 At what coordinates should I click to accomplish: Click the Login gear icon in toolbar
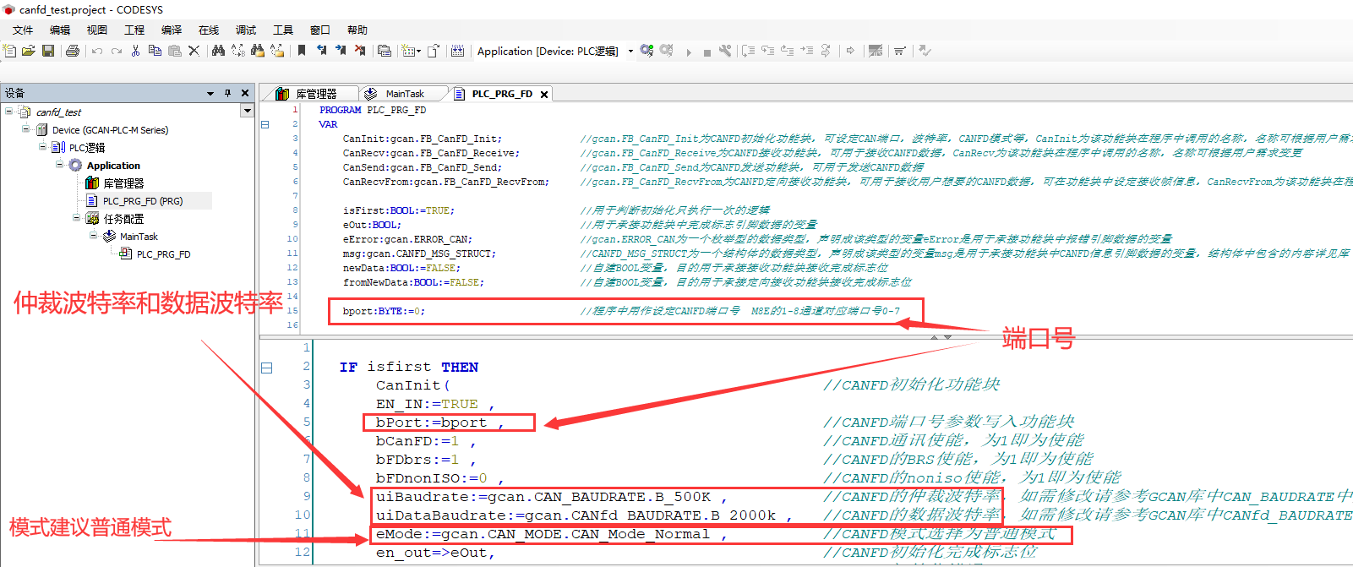tap(646, 52)
